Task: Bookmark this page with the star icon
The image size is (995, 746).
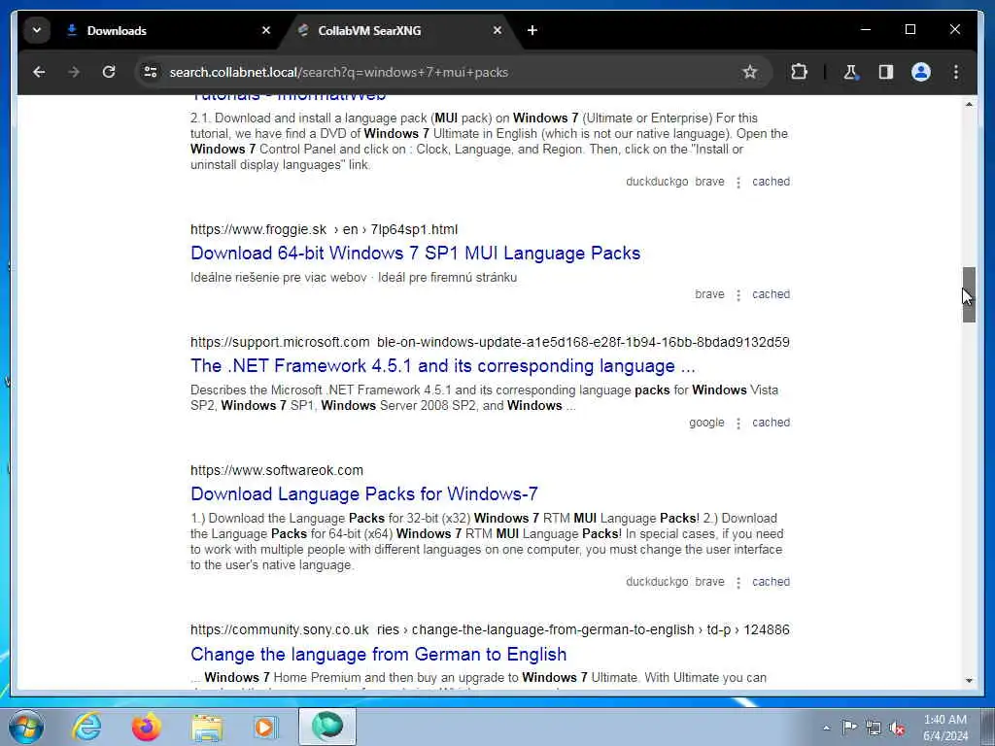Action: [x=750, y=72]
